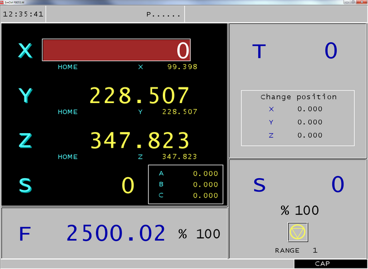Click the EmCtrl F8055.M title bar icon
This screenshot has width=368, height=269.
[x=2, y=2]
